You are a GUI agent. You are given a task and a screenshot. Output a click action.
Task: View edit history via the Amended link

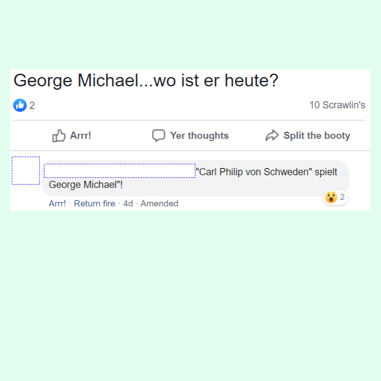click(160, 203)
